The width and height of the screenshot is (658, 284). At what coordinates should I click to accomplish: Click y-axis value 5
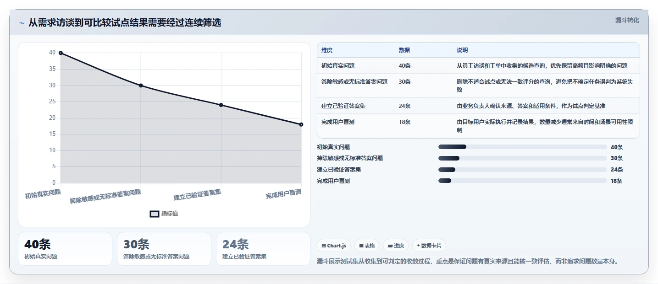tap(54, 166)
